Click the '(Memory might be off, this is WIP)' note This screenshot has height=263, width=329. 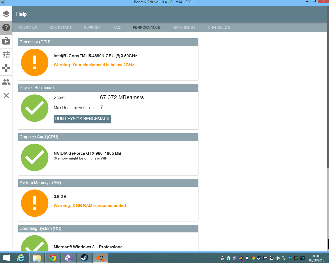[x=81, y=158]
